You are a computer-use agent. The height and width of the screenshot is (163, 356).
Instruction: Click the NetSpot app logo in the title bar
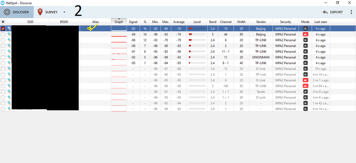(x=3, y=3)
